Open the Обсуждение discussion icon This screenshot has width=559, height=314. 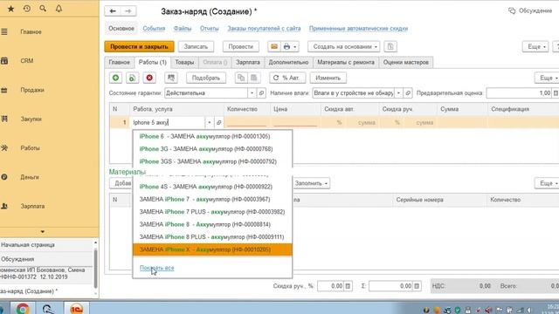(x=512, y=10)
